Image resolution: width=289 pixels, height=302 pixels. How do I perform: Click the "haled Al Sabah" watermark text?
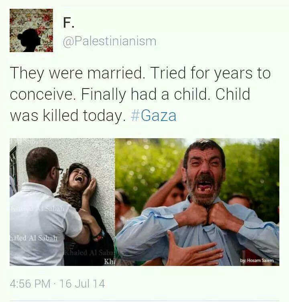(x=34, y=238)
